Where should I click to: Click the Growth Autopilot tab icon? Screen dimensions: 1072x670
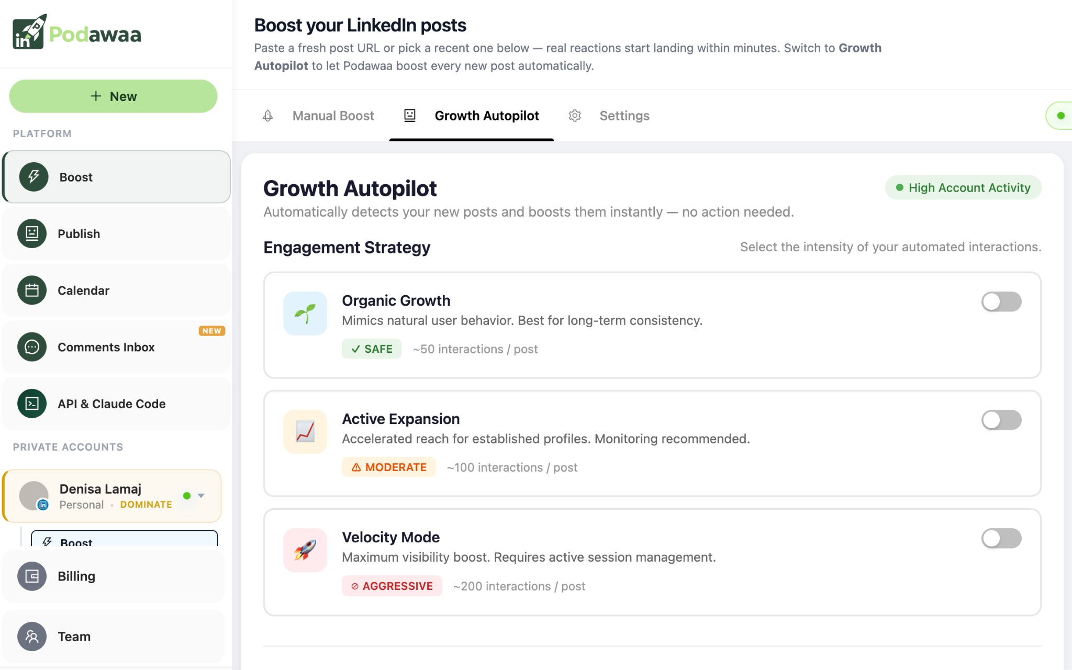coord(410,116)
